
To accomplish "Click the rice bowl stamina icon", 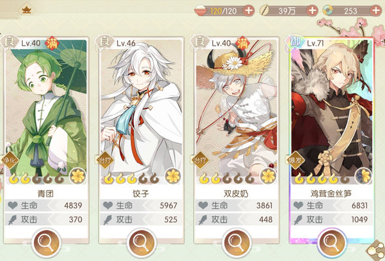I will 201,11.
